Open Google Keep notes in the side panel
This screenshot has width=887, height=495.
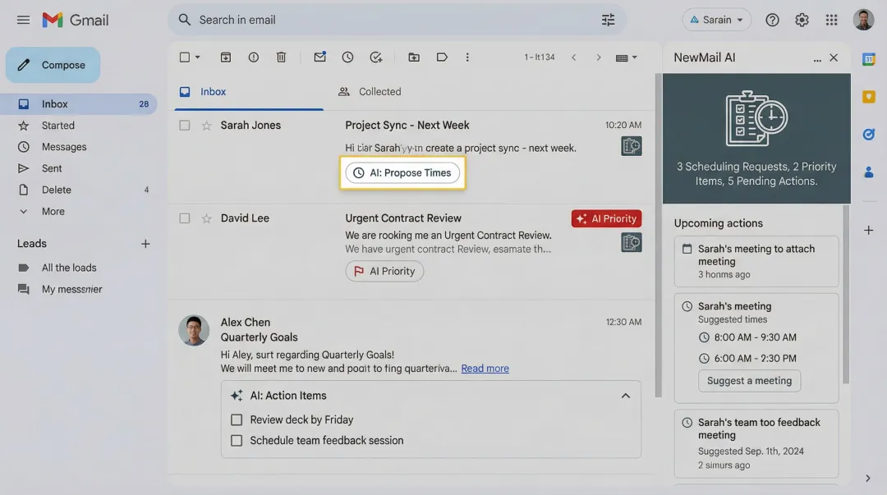(868, 97)
